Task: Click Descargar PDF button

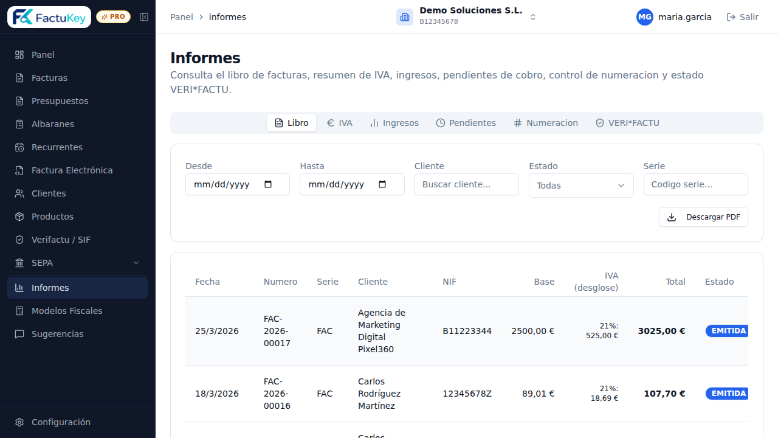Action: click(x=703, y=217)
